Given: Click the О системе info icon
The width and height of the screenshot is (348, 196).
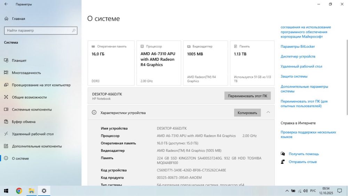Looking at the screenshot, I should 6,158.
